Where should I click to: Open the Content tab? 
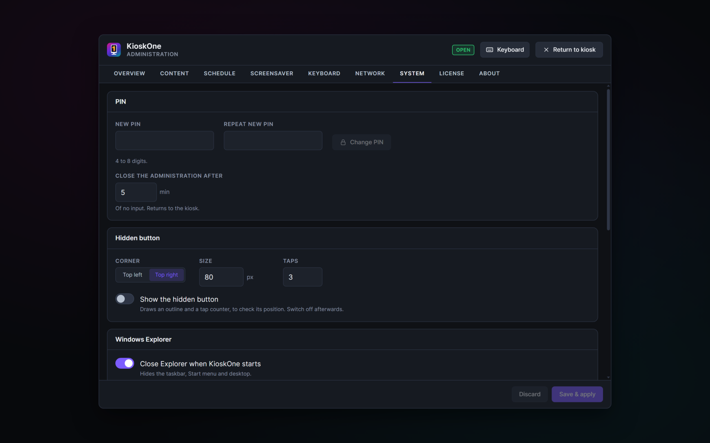pos(174,74)
